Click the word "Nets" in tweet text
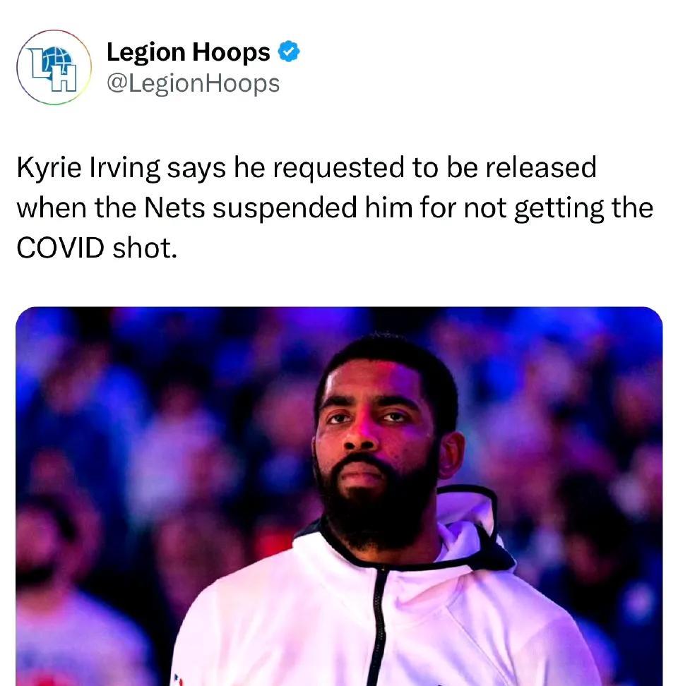 click(174, 207)
